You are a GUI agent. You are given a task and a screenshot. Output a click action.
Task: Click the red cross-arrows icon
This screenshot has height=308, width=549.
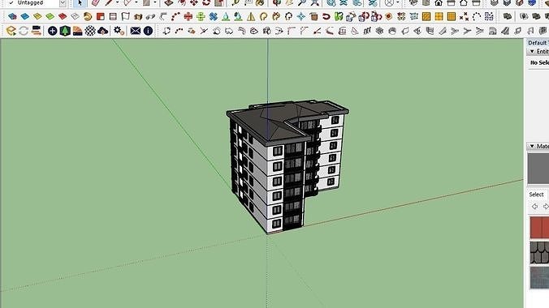pos(188,16)
